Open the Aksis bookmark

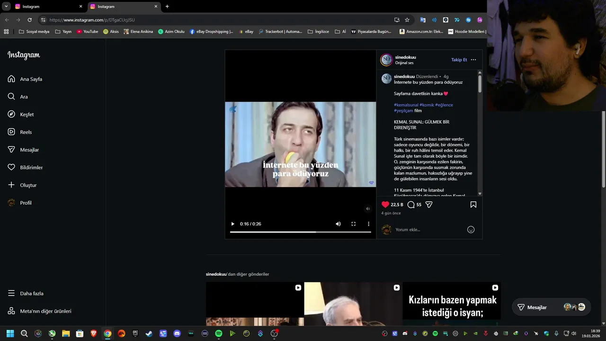tap(111, 32)
